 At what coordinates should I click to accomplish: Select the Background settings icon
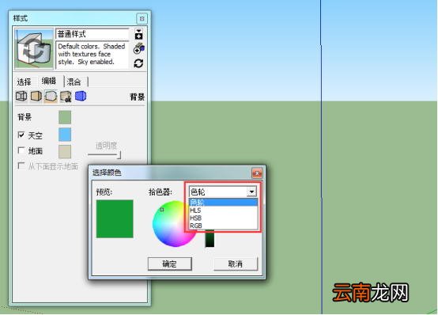click(x=51, y=97)
